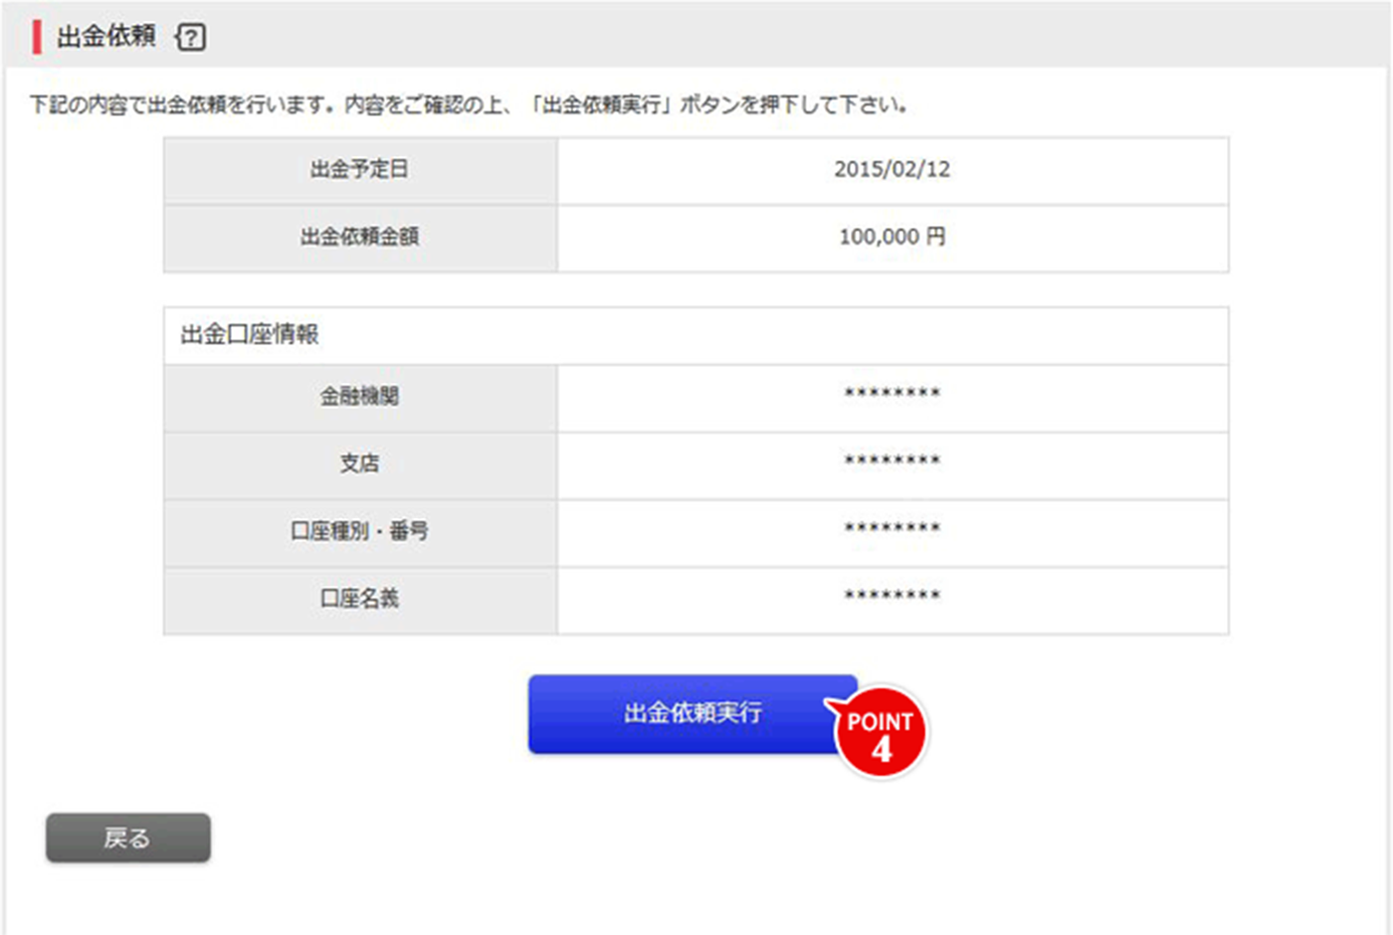The width and height of the screenshot is (1393, 935).
Task: Click the red POINT 4 badge
Action: [881, 733]
